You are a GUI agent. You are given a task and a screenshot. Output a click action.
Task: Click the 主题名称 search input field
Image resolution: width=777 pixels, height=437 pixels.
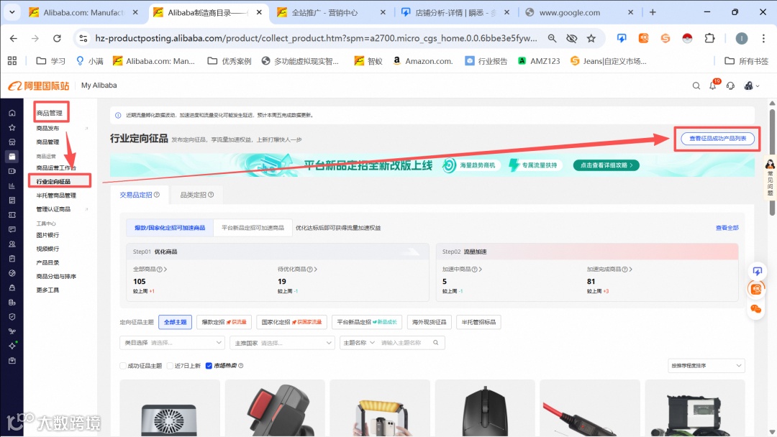pyautogui.click(x=404, y=342)
